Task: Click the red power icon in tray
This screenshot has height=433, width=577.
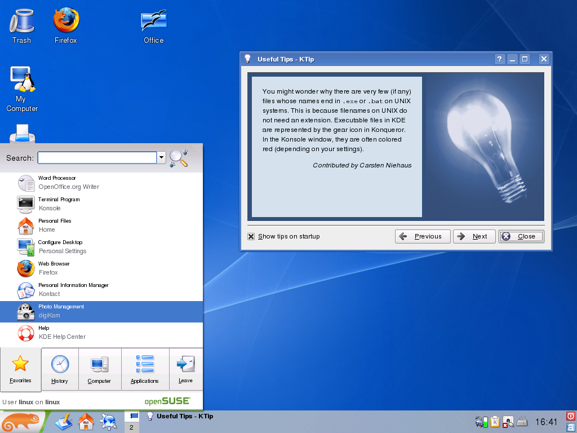Action: coord(570,416)
